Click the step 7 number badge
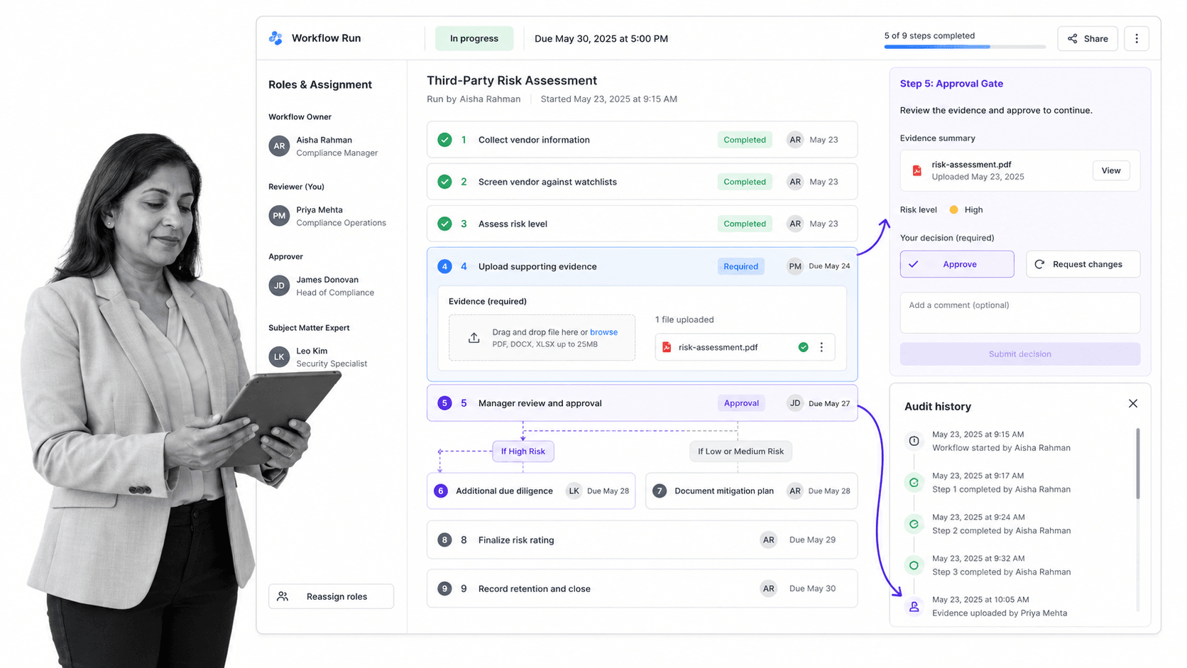 click(660, 491)
